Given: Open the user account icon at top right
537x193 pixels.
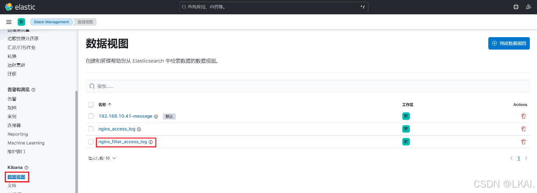Looking at the screenshot, I should [x=528, y=7].
